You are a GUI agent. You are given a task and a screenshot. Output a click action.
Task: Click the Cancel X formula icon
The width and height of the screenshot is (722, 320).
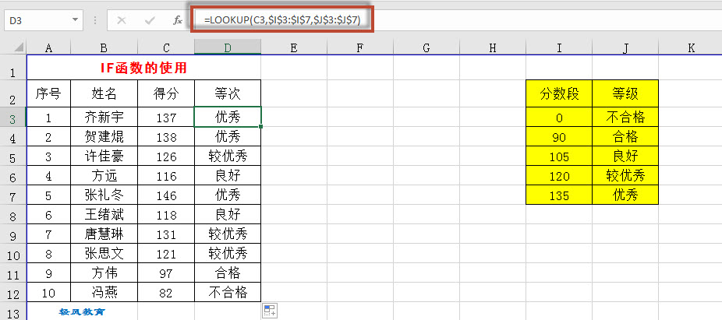tap(122, 20)
